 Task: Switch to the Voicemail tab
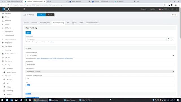tap(34, 23)
